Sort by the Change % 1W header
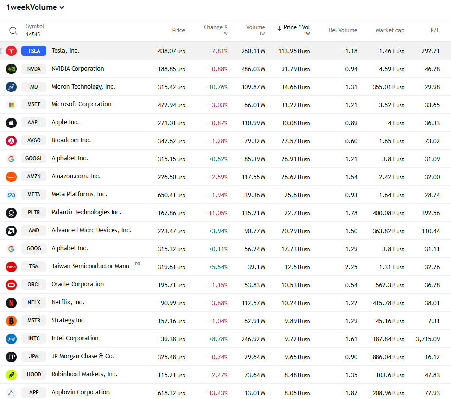451x399 pixels. [215, 30]
